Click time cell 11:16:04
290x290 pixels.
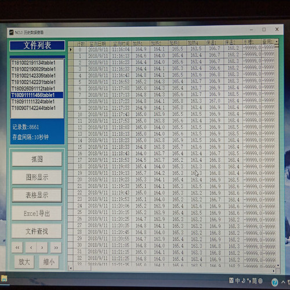tap(121, 49)
